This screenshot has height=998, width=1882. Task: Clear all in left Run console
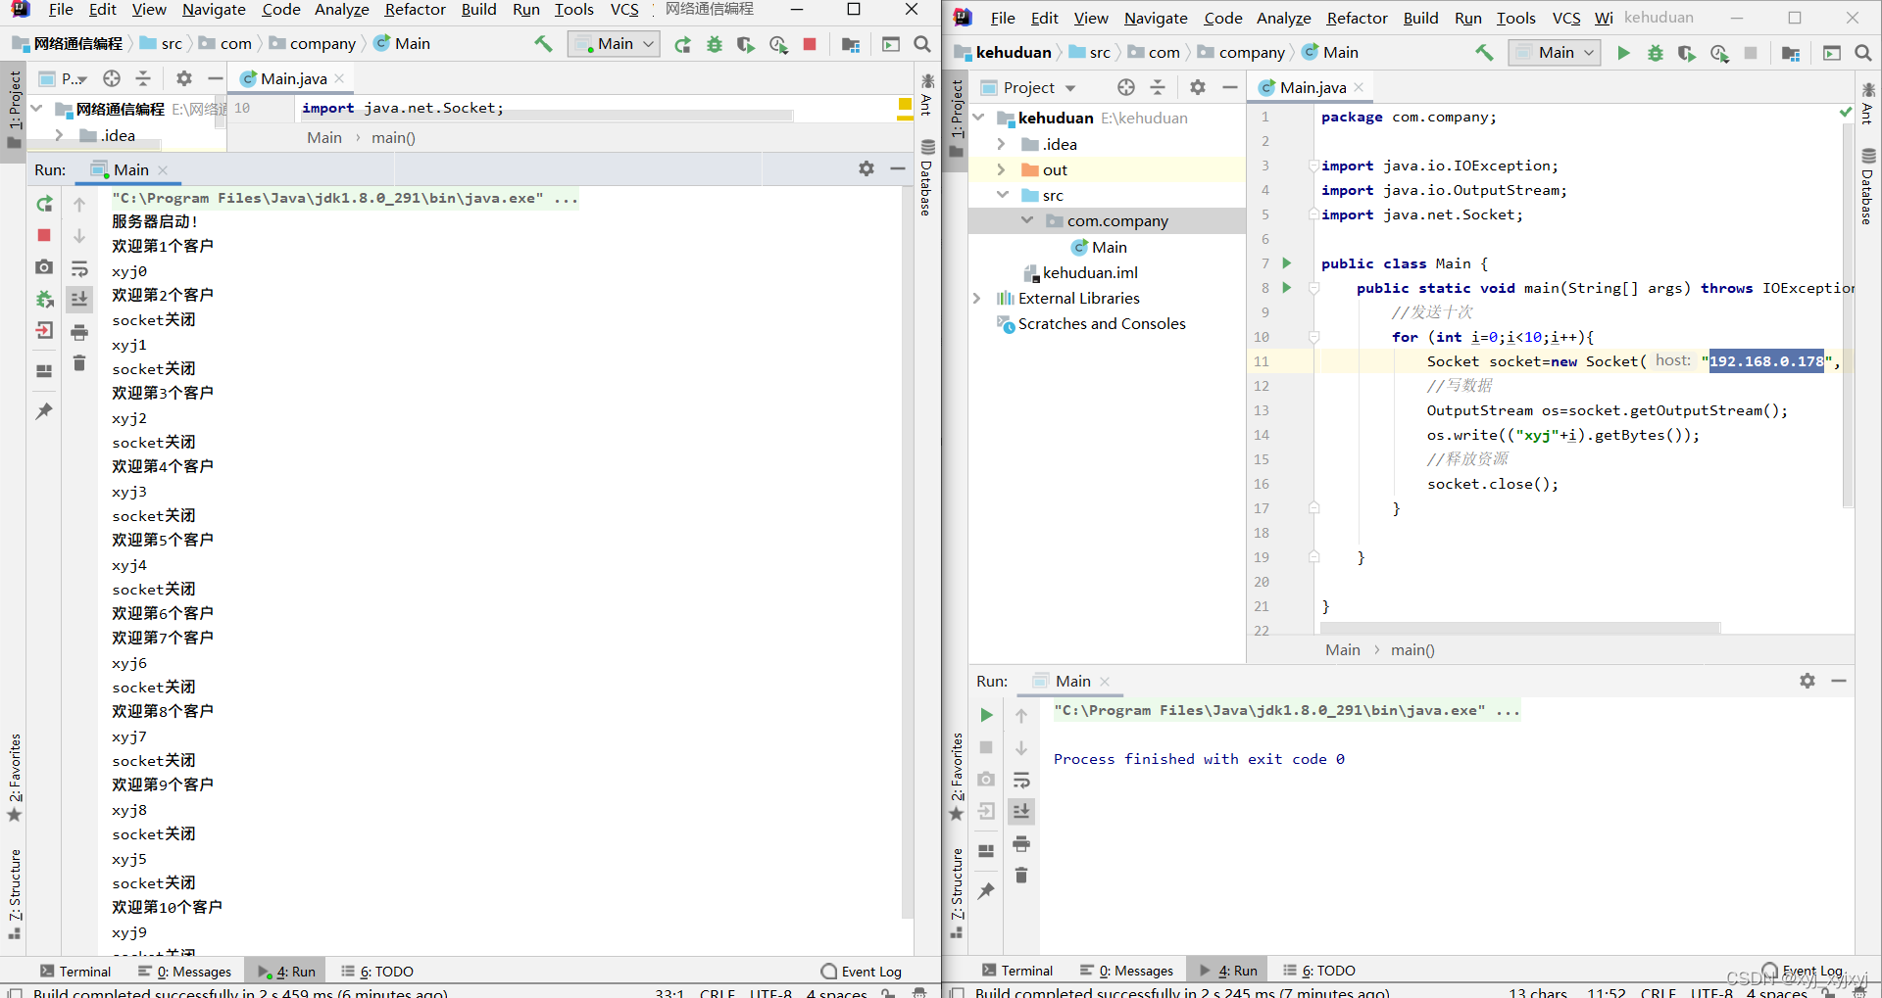(79, 363)
